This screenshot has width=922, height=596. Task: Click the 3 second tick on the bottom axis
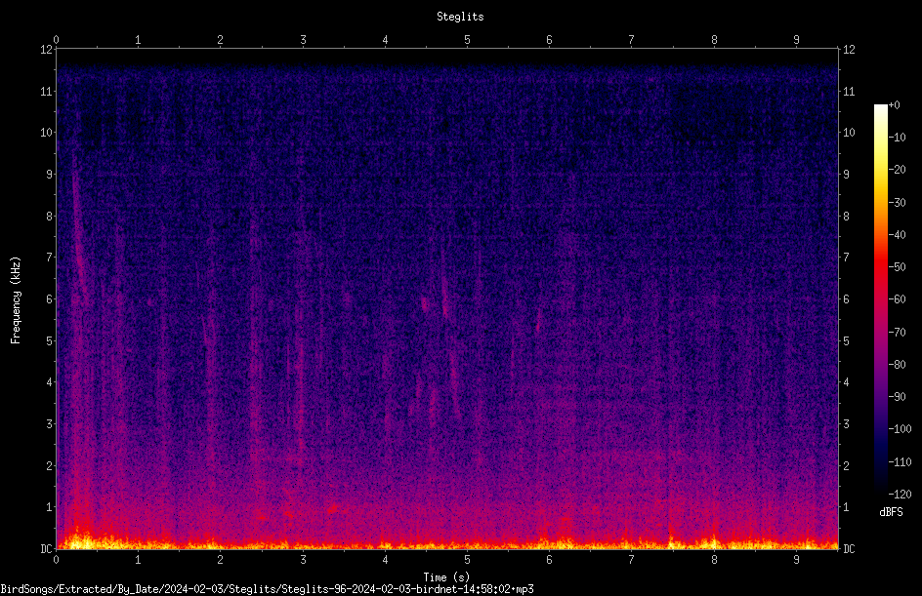coord(303,560)
